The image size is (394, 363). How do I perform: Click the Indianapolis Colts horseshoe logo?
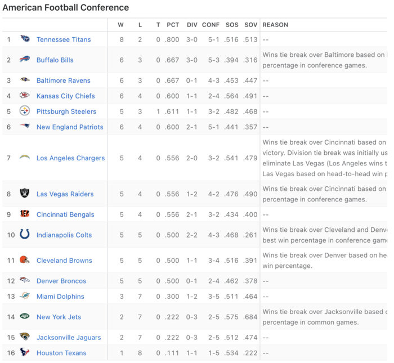point(25,234)
